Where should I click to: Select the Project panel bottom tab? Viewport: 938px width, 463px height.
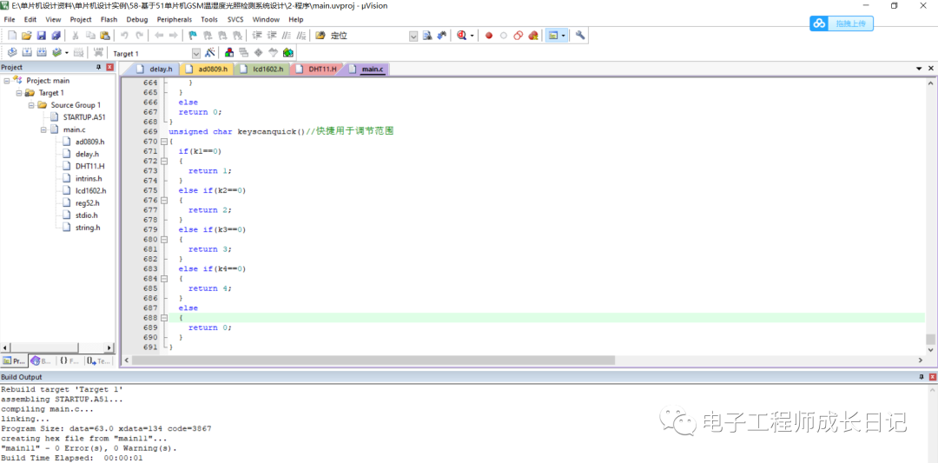pyautogui.click(x=15, y=360)
